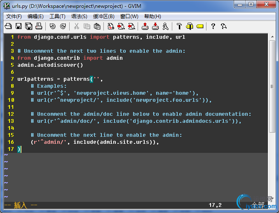
Task: Click 'django.conf.urls' on line 1
Action: pos(60,37)
